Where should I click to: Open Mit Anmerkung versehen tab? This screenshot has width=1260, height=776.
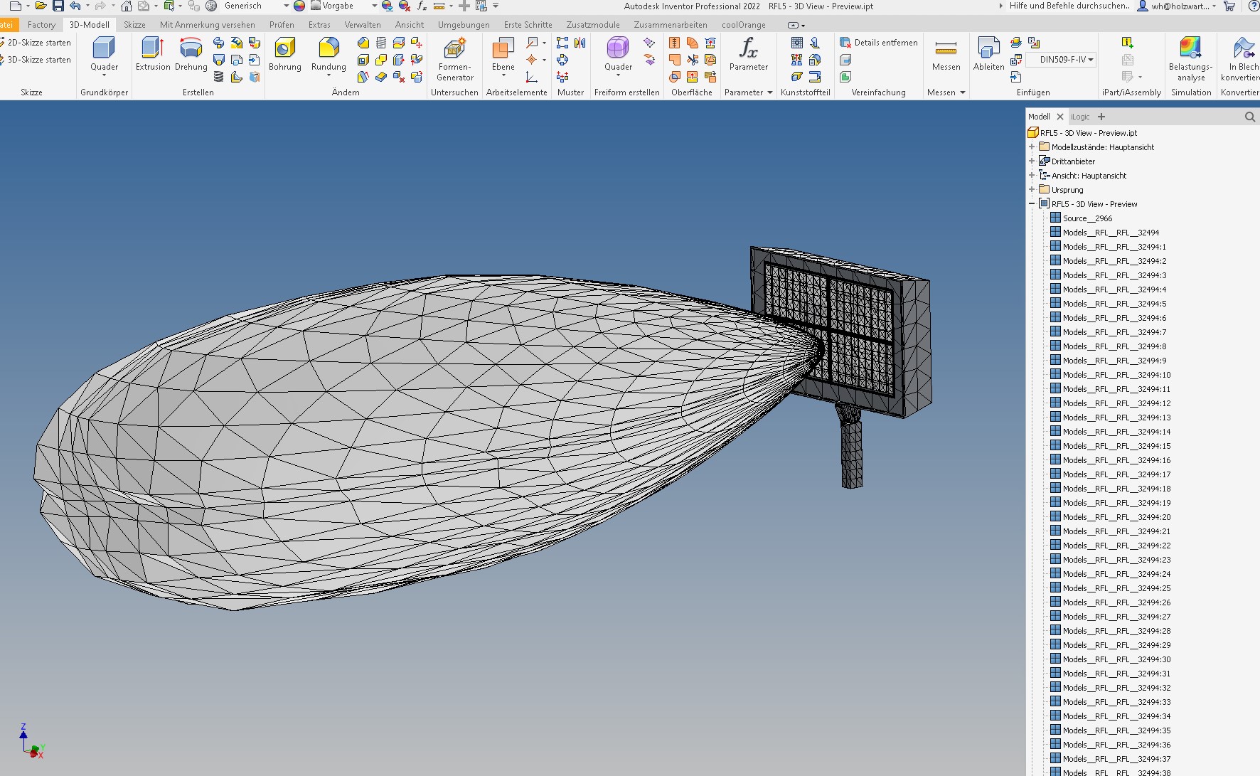(207, 25)
